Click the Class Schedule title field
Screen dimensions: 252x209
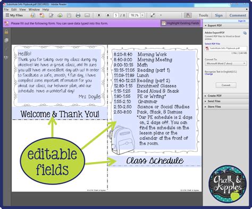(x=154, y=161)
